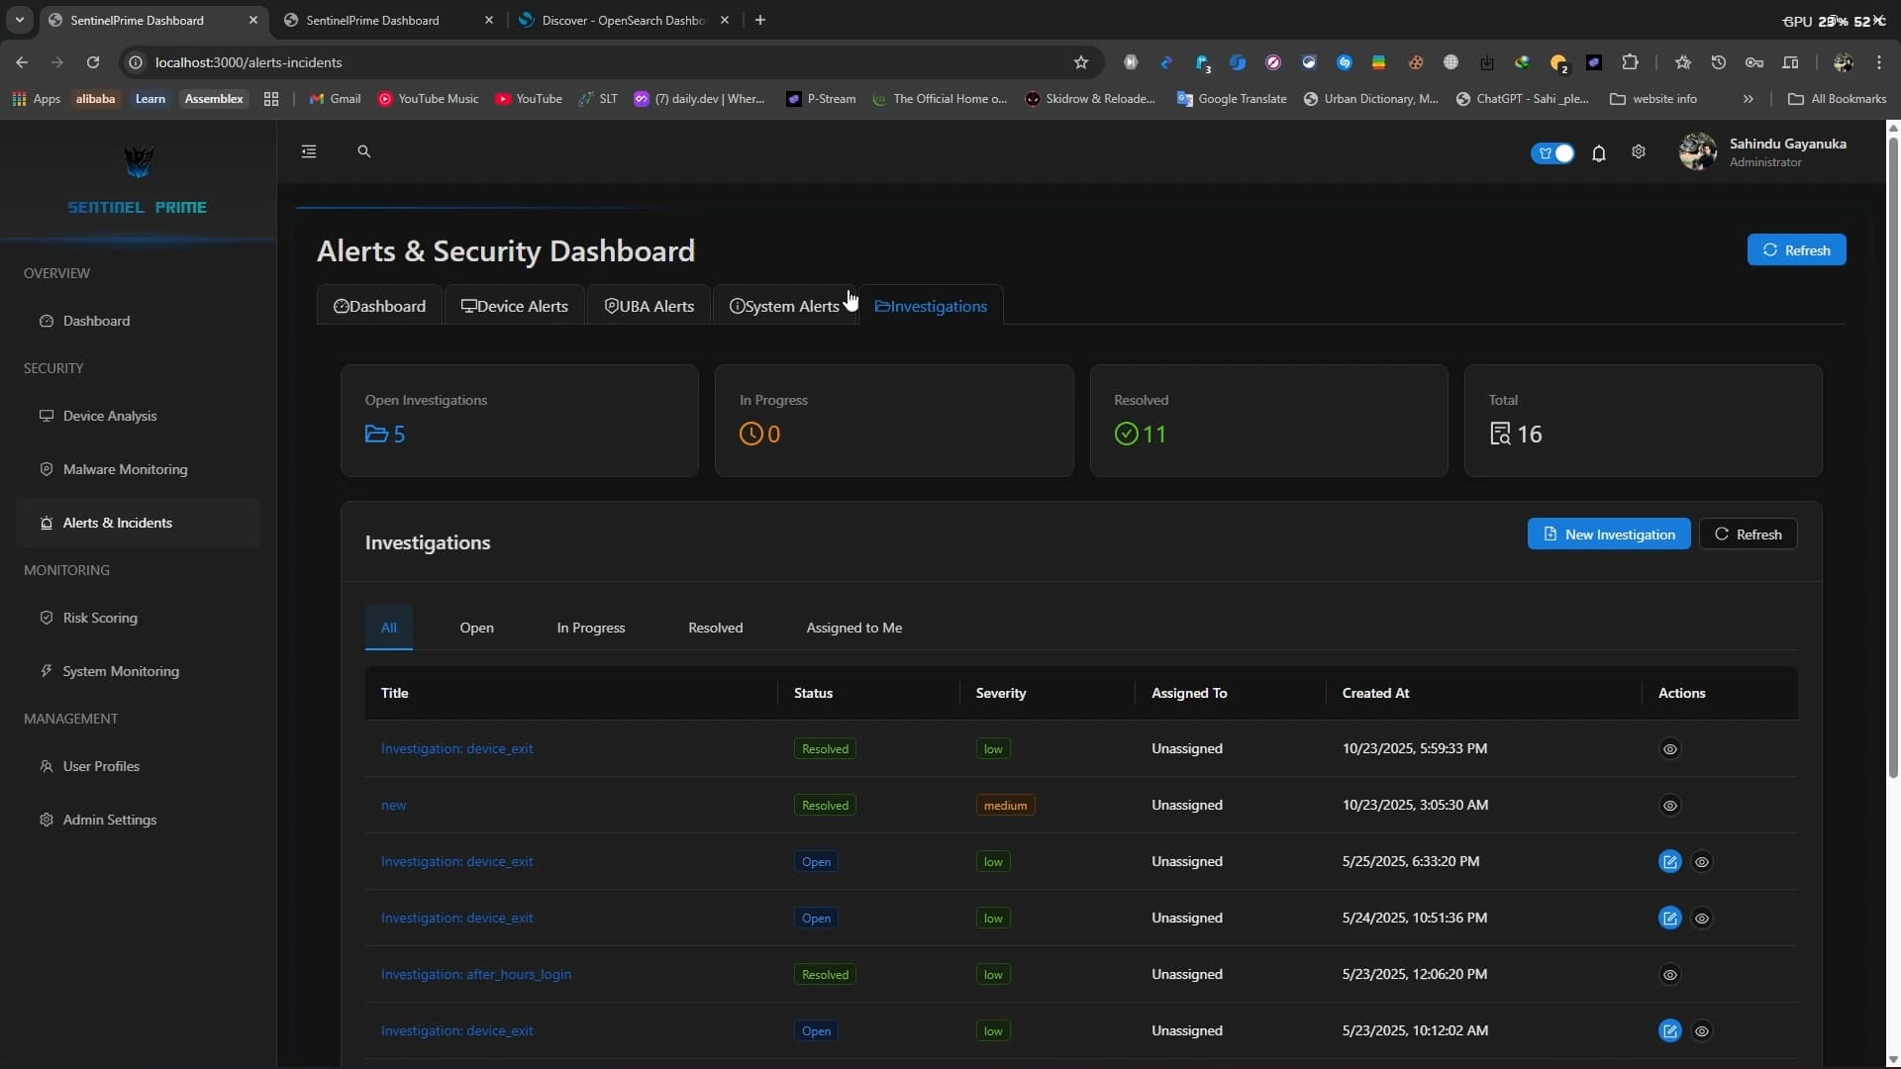Viewport: 1901px width, 1069px height.
Task: View eye icon for after_hours_login investigation
Action: [1669, 975]
